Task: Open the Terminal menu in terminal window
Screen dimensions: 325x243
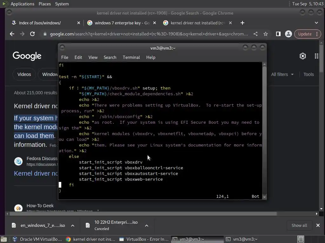Action: [131, 58]
